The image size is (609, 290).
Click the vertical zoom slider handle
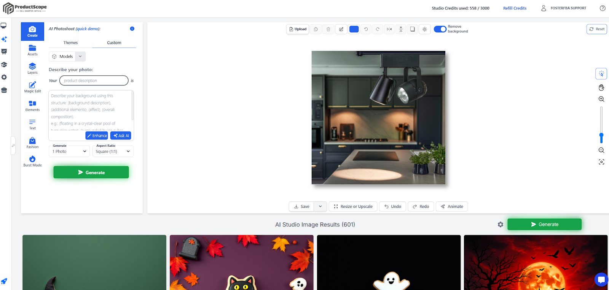tap(601, 136)
